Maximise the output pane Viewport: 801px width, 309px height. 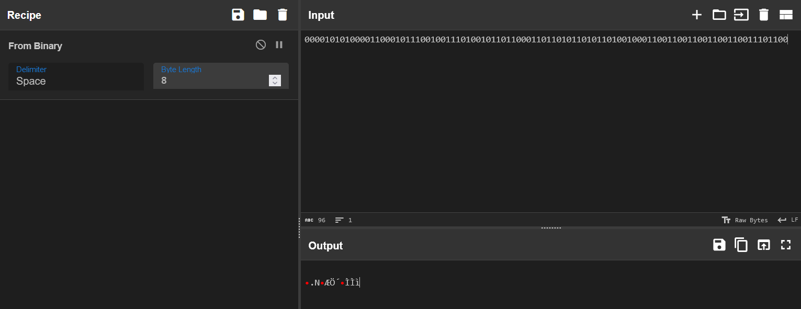coord(786,245)
